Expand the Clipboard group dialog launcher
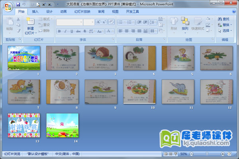Viewport: 239px width, 159px height. tap(19, 40)
